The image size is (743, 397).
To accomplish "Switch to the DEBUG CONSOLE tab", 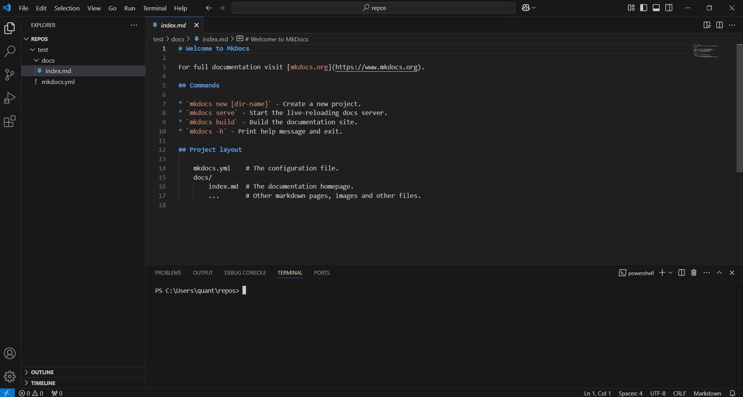I will [245, 273].
